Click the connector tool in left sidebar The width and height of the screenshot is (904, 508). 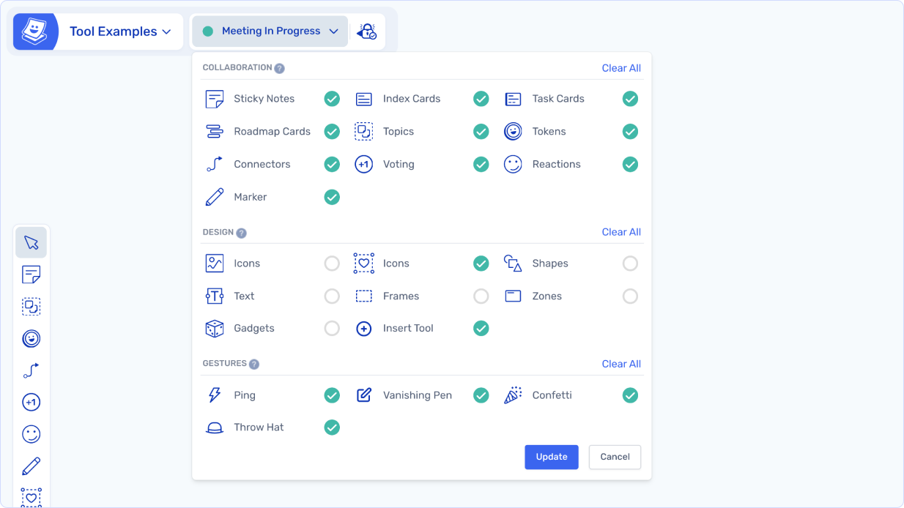tap(31, 370)
